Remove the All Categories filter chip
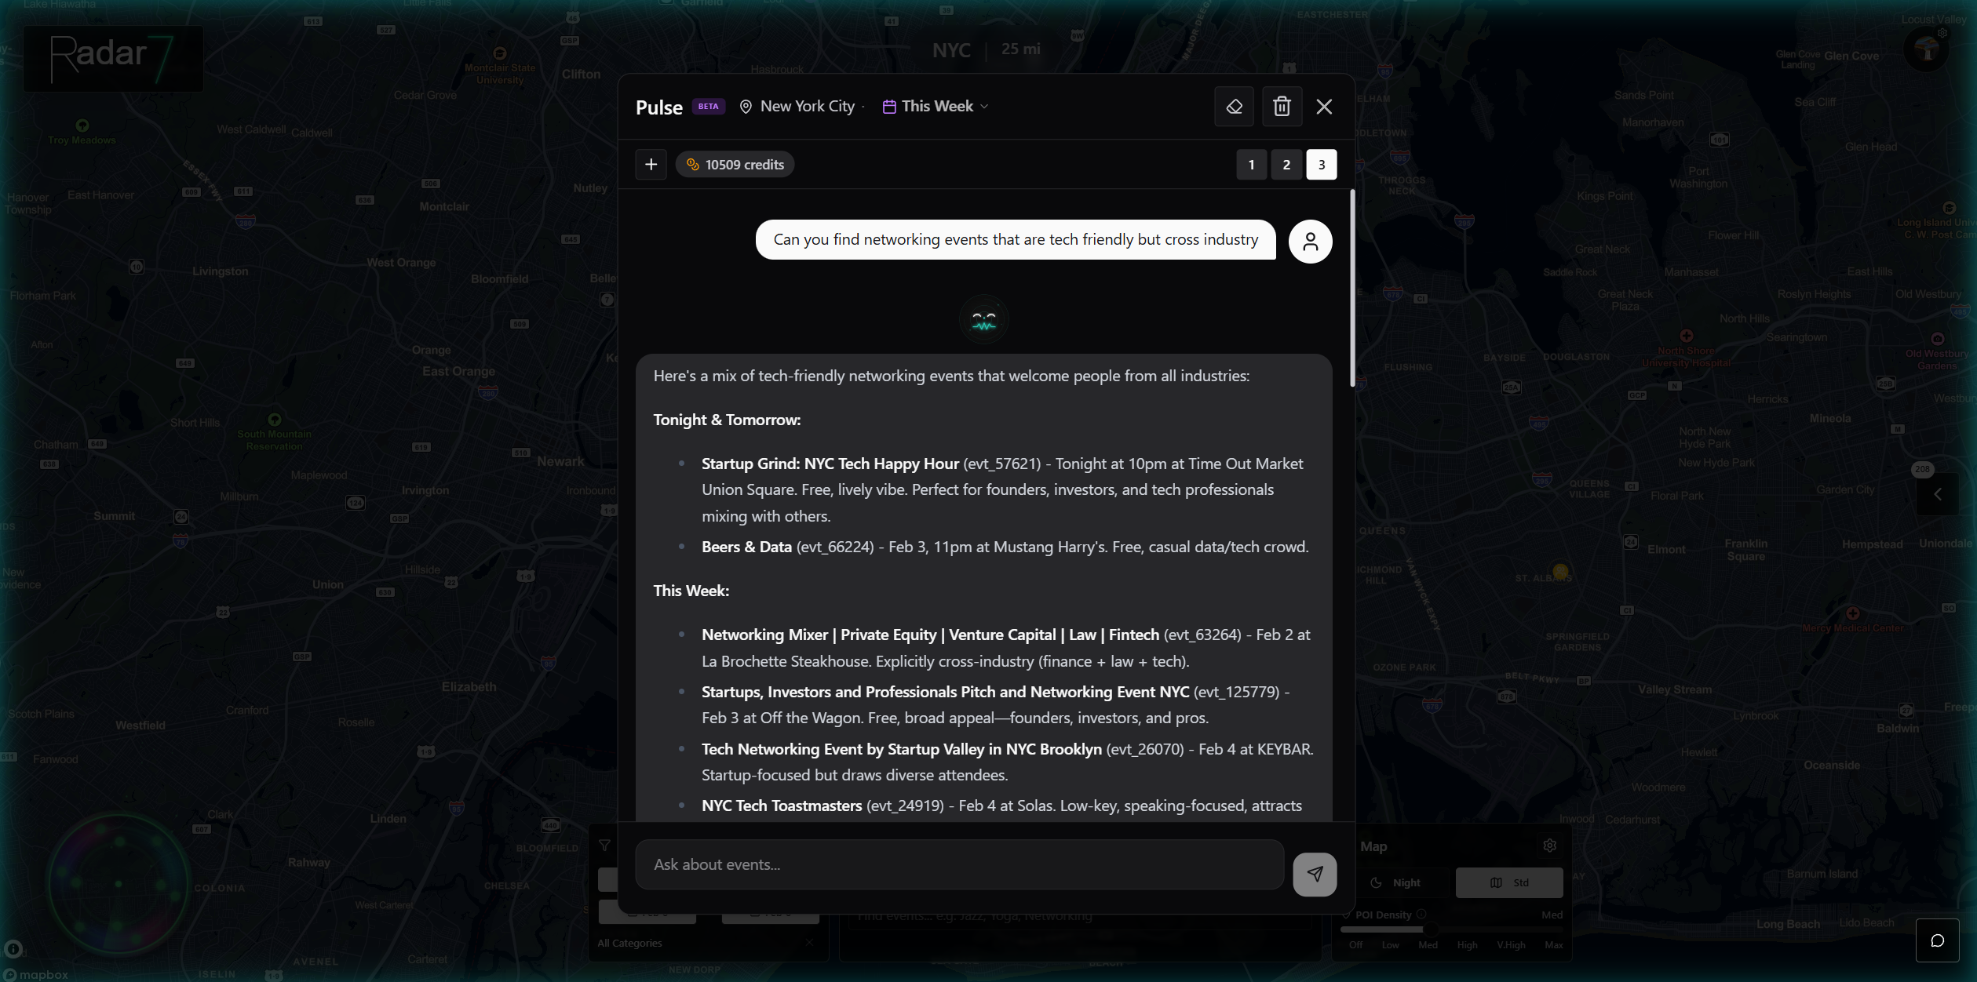Image resolution: width=1977 pixels, height=982 pixels. click(809, 943)
